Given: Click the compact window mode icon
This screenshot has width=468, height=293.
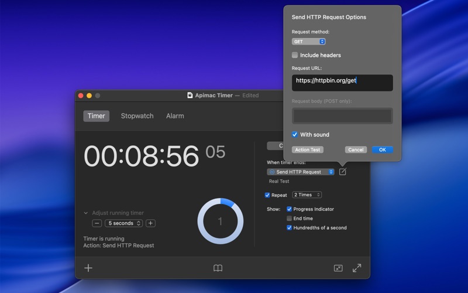Looking at the screenshot, I should point(338,268).
